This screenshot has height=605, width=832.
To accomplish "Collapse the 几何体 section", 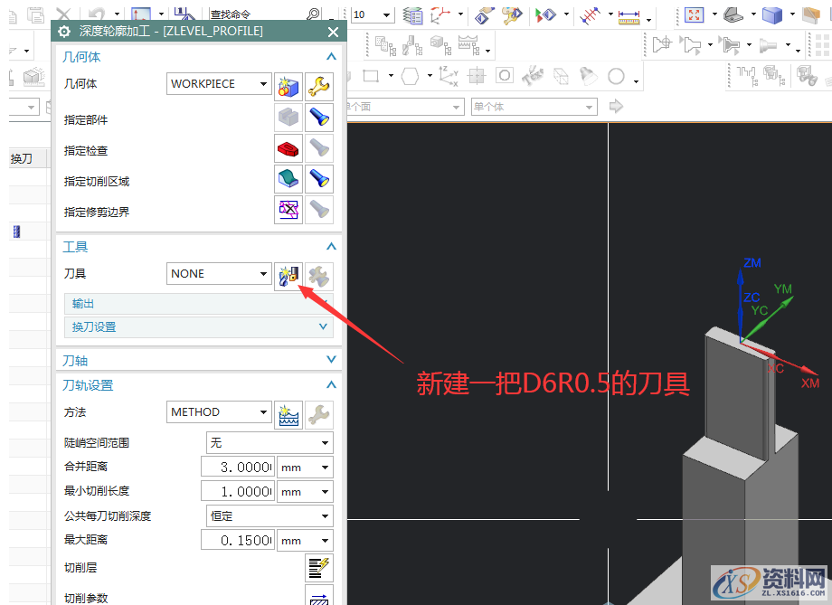I will (331, 56).
